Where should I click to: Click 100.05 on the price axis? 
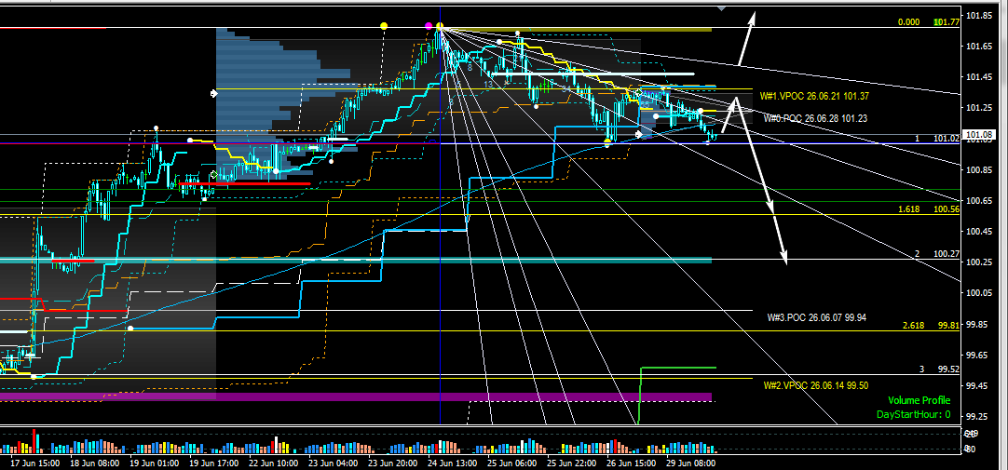pyautogui.click(x=978, y=293)
